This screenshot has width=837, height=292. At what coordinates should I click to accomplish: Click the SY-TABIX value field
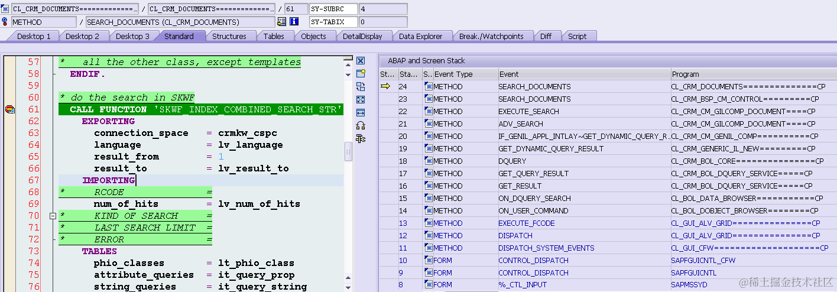[382, 22]
